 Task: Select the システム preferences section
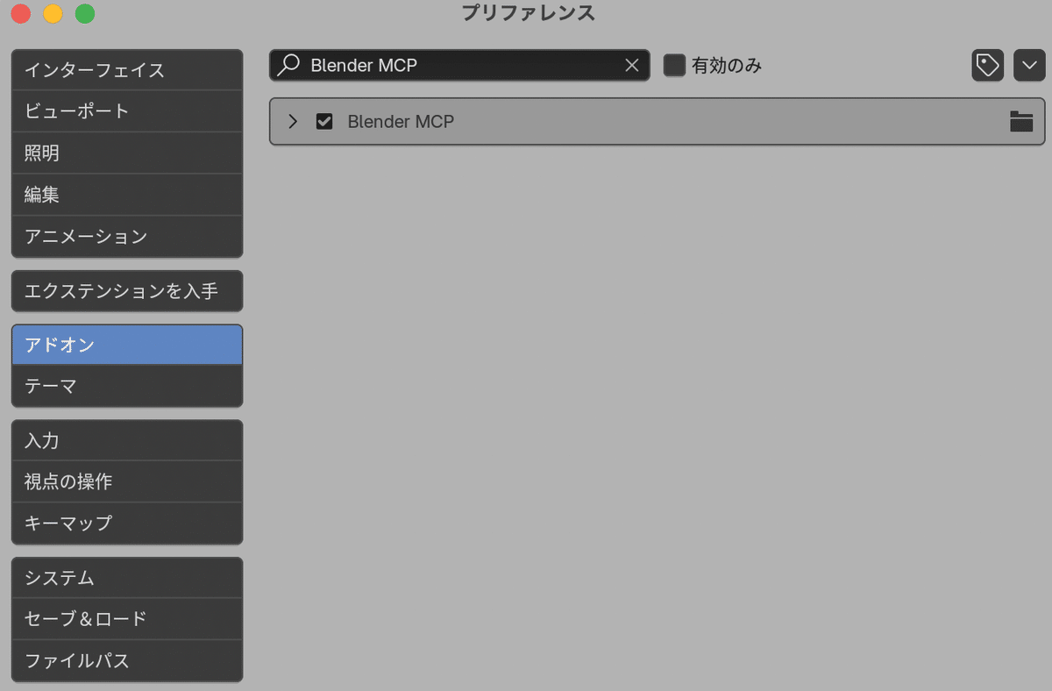127,577
